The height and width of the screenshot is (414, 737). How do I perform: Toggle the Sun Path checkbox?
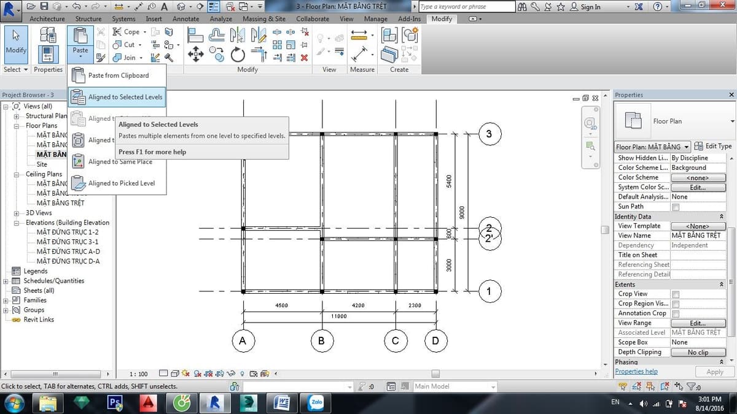(676, 207)
